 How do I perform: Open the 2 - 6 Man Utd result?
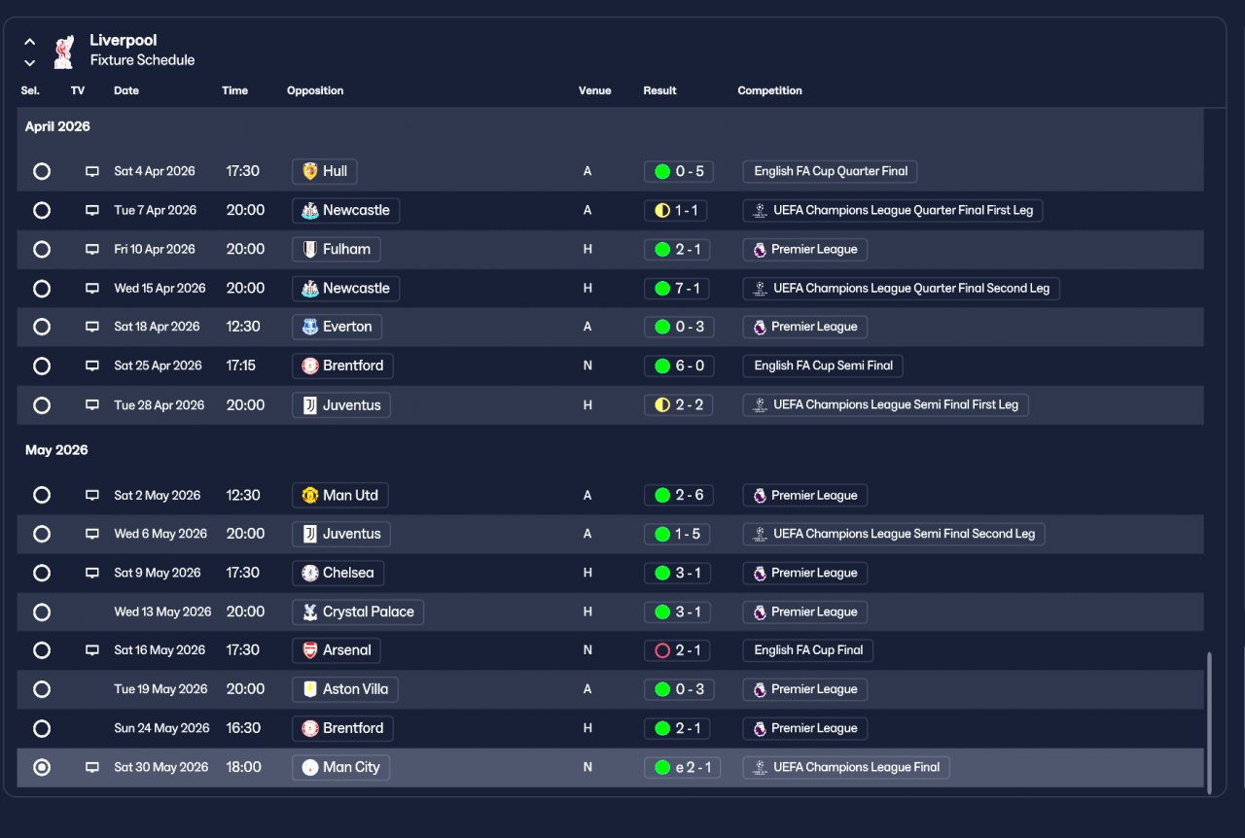pyautogui.click(x=678, y=495)
